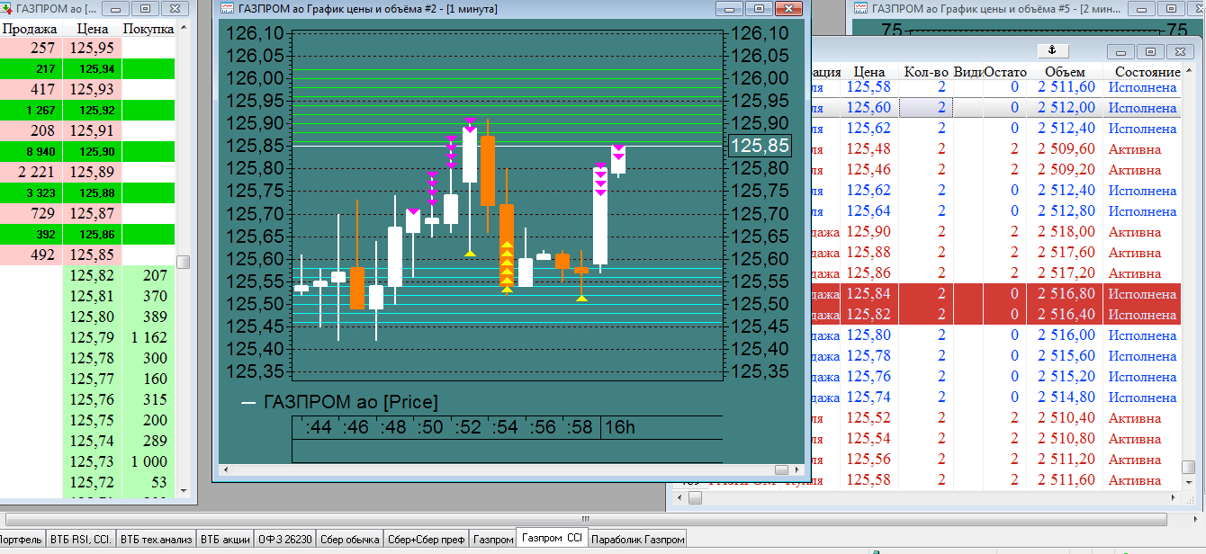Click the Кол-во column header in orders table
The image size is (1206, 554).
(x=926, y=72)
